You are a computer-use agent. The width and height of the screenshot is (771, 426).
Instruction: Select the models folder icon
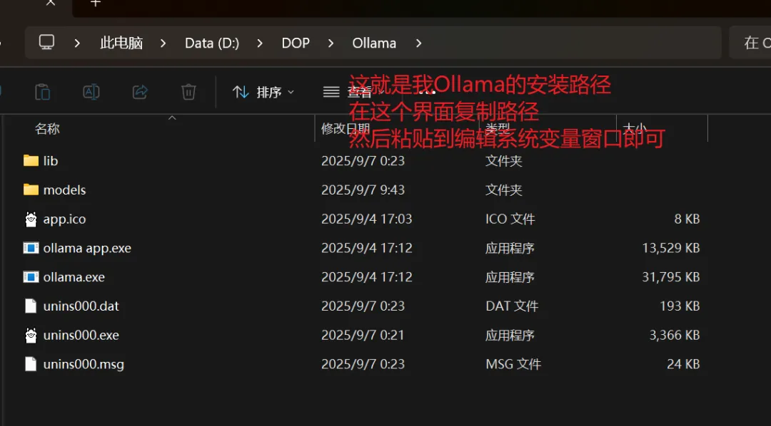click(x=31, y=189)
